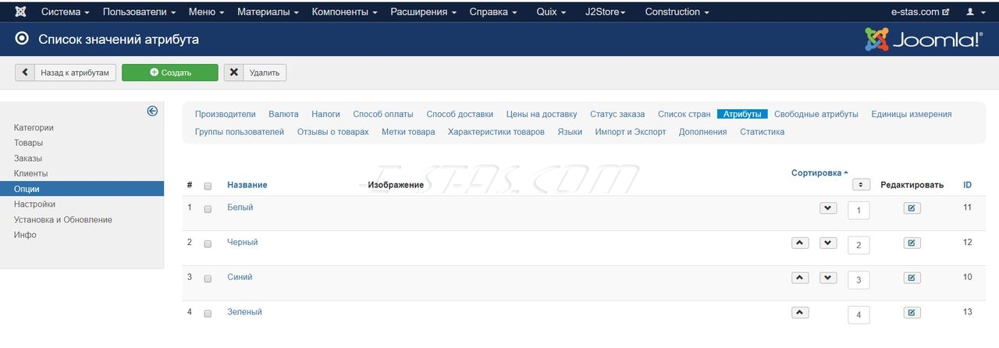Select the active Атрибуты tab
The width and height of the screenshot is (999, 348).
pyautogui.click(x=742, y=114)
